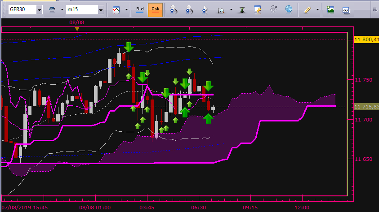This screenshot has height=212, width=379.
Task: Click the vertical scale zoom icon
Action: point(221,10)
